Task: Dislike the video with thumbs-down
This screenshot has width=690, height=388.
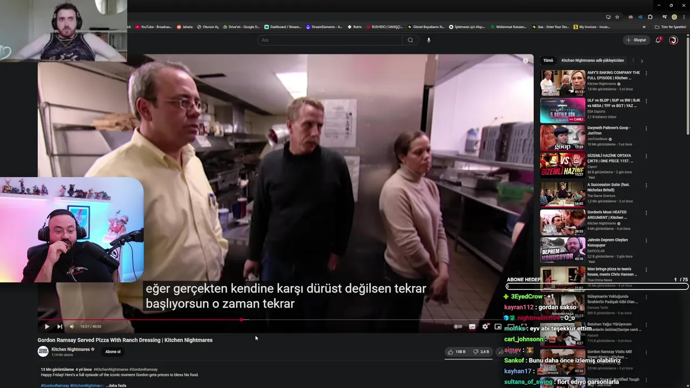Action: coord(481,352)
